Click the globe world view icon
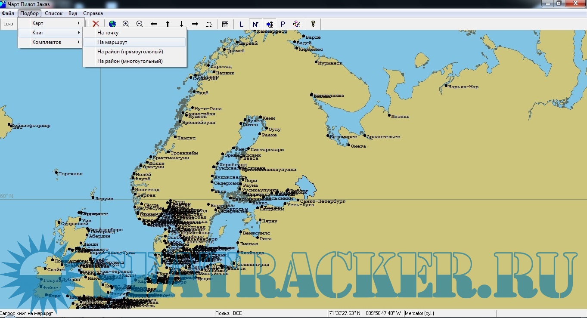587x318 pixels. [112, 24]
